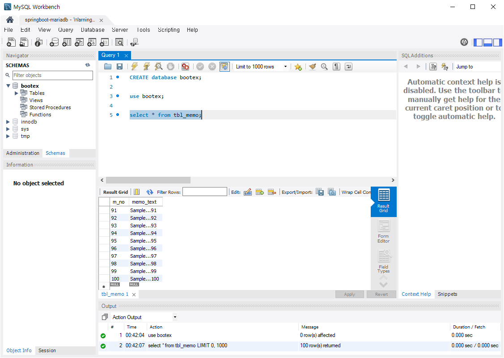Show more result view options chevron

point(383,285)
